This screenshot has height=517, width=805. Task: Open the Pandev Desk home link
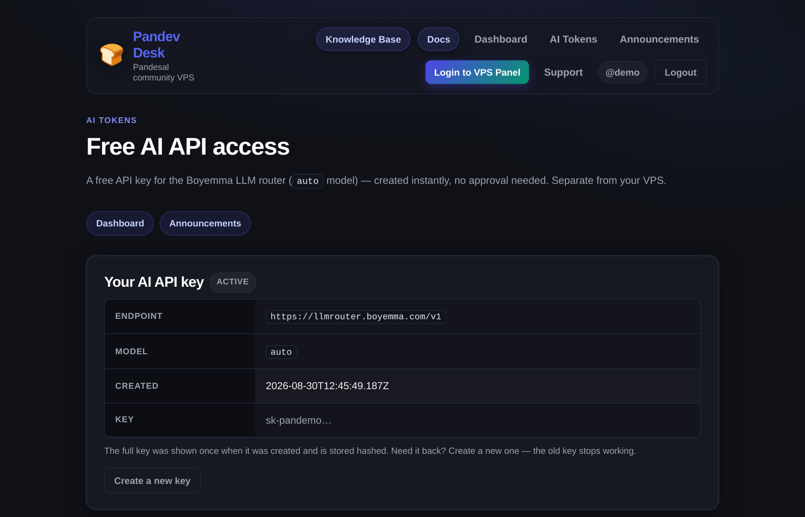coord(156,45)
